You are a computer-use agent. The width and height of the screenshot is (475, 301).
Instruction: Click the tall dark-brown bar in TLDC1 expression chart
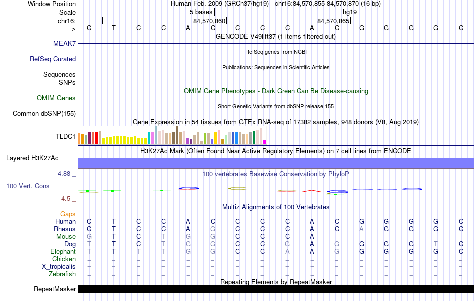[x=177, y=135]
